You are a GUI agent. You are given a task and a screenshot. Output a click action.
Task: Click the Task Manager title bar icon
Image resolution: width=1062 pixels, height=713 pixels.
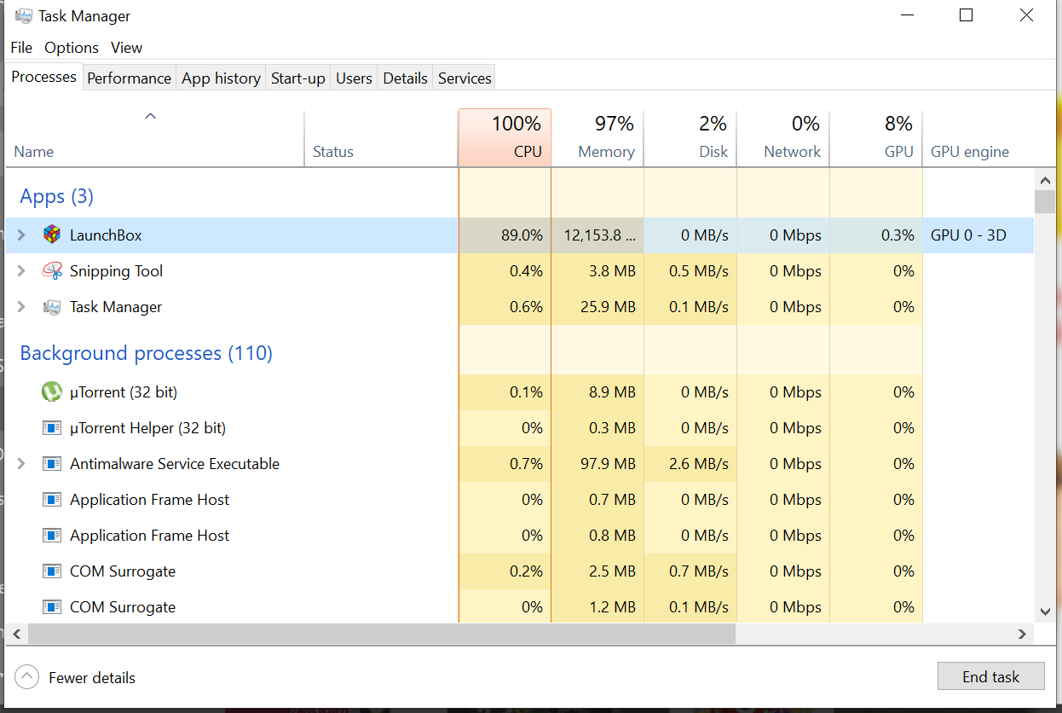(24, 16)
